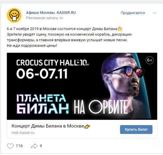
Task: Click the pointing hand emoji
Action: pos(87,126)
